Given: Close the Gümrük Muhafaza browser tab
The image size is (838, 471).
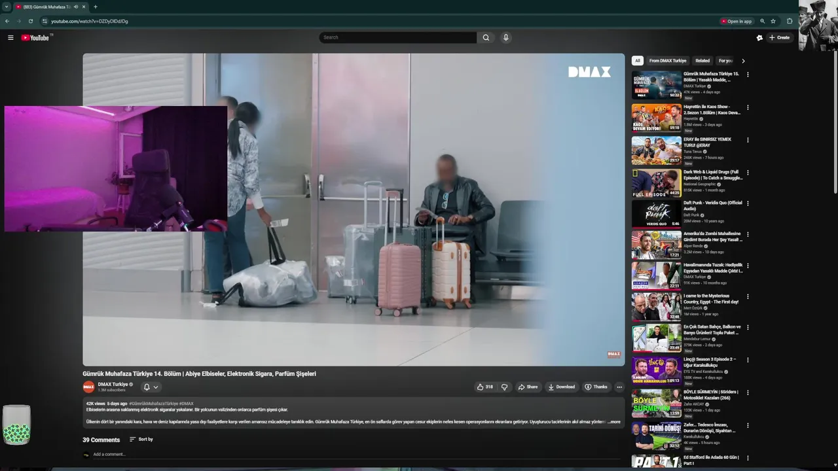Looking at the screenshot, I should [x=84, y=7].
